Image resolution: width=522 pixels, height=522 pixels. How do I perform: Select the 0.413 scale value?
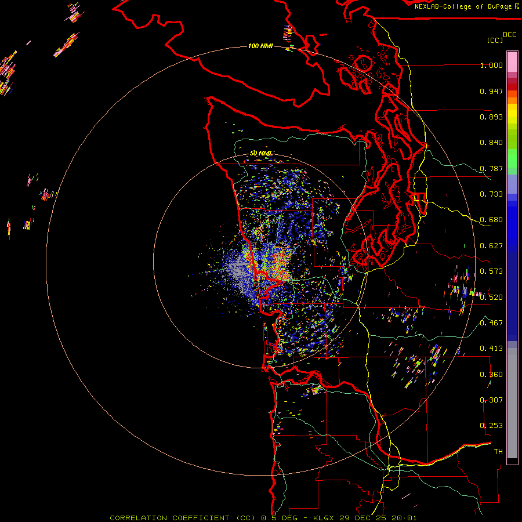(x=491, y=349)
